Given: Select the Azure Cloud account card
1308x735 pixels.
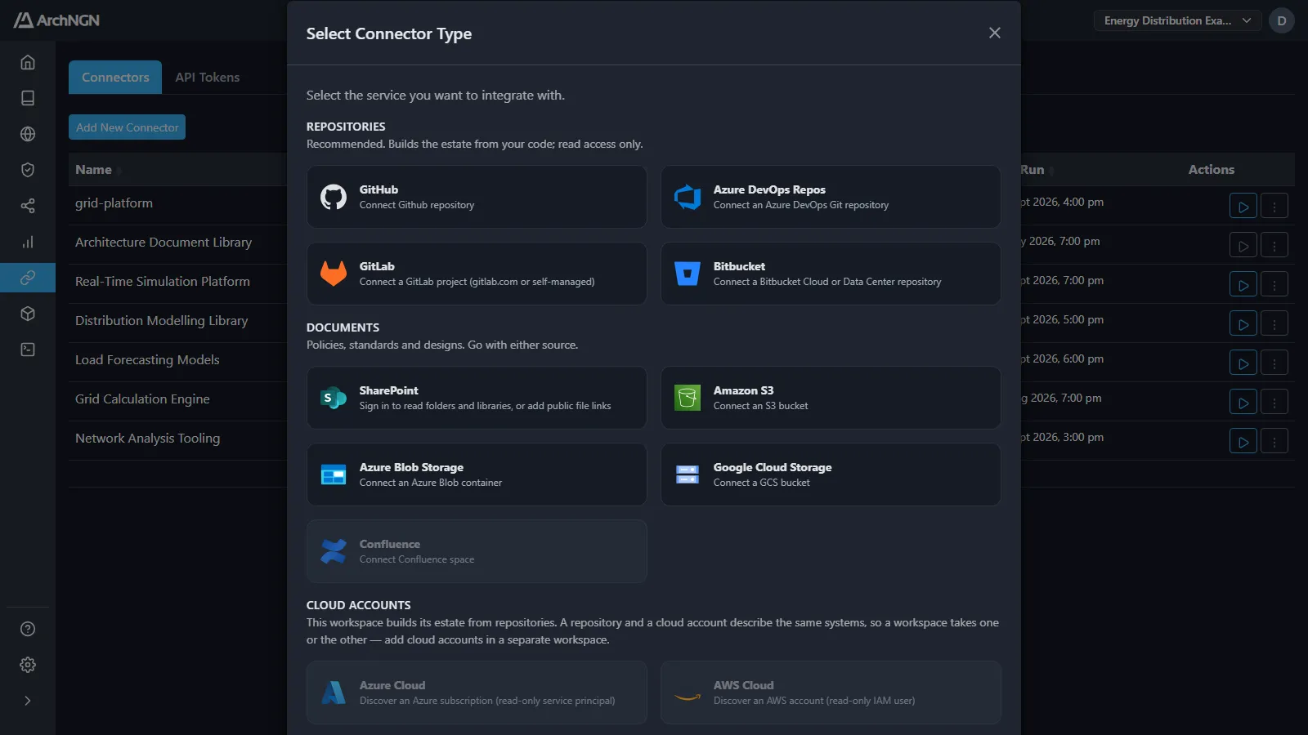Looking at the screenshot, I should pos(477,693).
